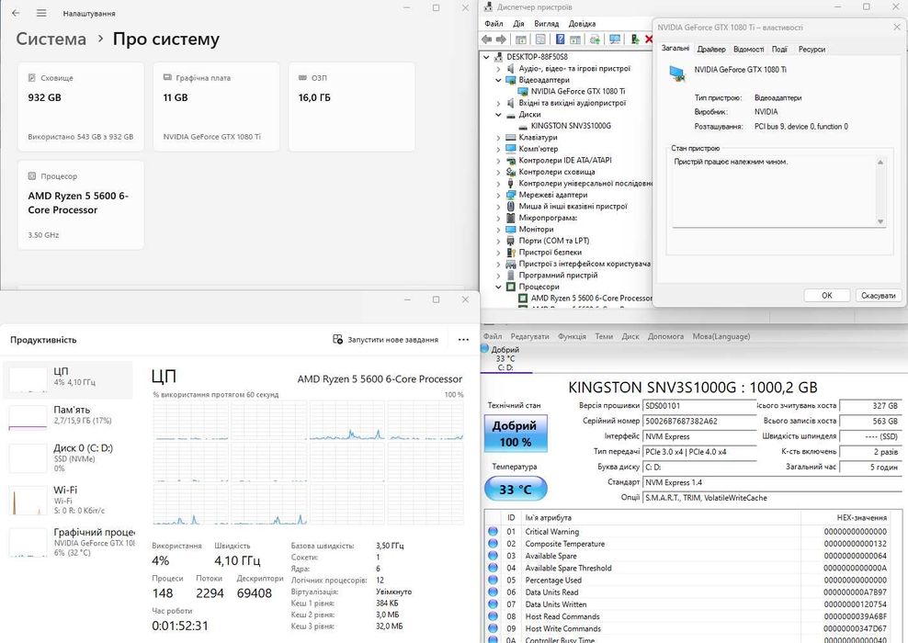The image size is (908, 643).
Task: Click the blue circle for Data Units Read
Action: pyautogui.click(x=493, y=592)
